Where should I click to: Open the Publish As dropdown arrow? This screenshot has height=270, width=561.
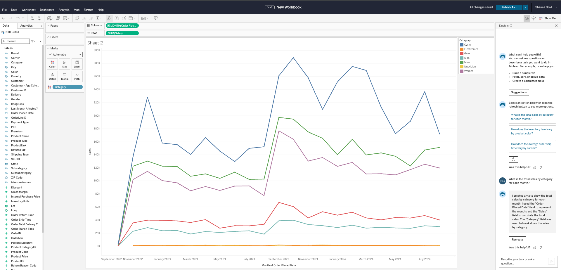[x=525, y=7]
